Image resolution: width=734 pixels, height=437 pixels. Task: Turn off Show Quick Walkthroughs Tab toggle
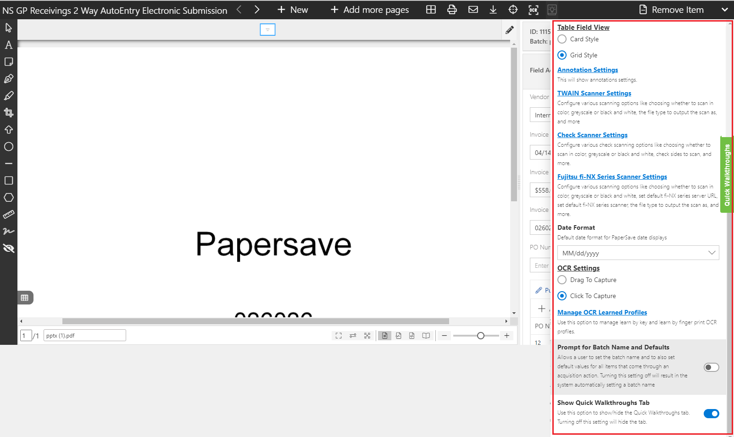[x=711, y=414]
